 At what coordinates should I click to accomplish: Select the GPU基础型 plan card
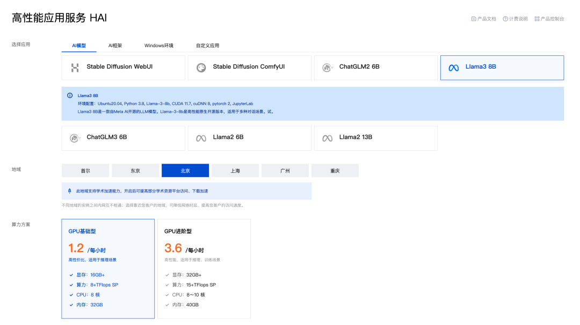pos(108,268)
